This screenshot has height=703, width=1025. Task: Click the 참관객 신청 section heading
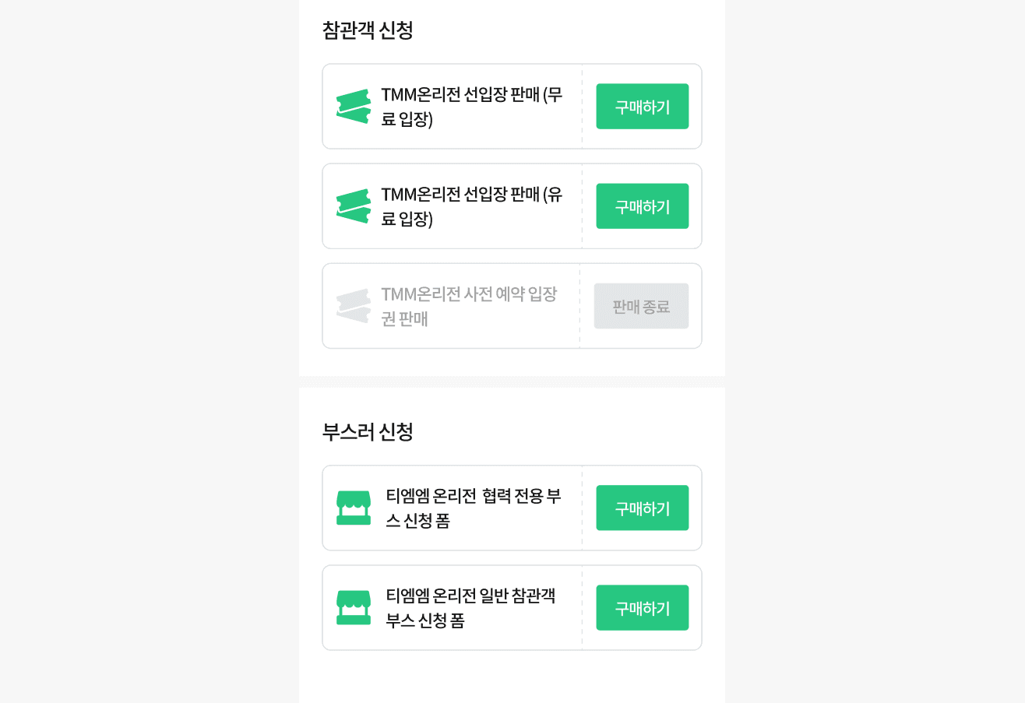pyautogui.click(x=368, y=30)
